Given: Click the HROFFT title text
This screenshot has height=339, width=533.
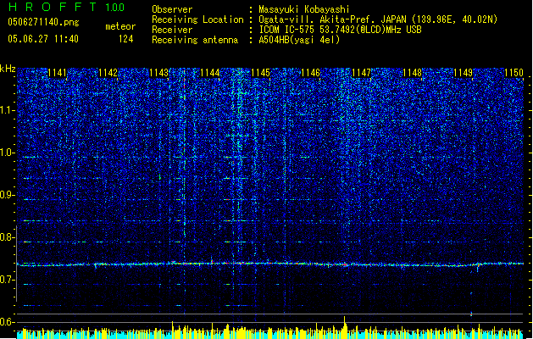Looking at the screenshot, I should [53, 7].
